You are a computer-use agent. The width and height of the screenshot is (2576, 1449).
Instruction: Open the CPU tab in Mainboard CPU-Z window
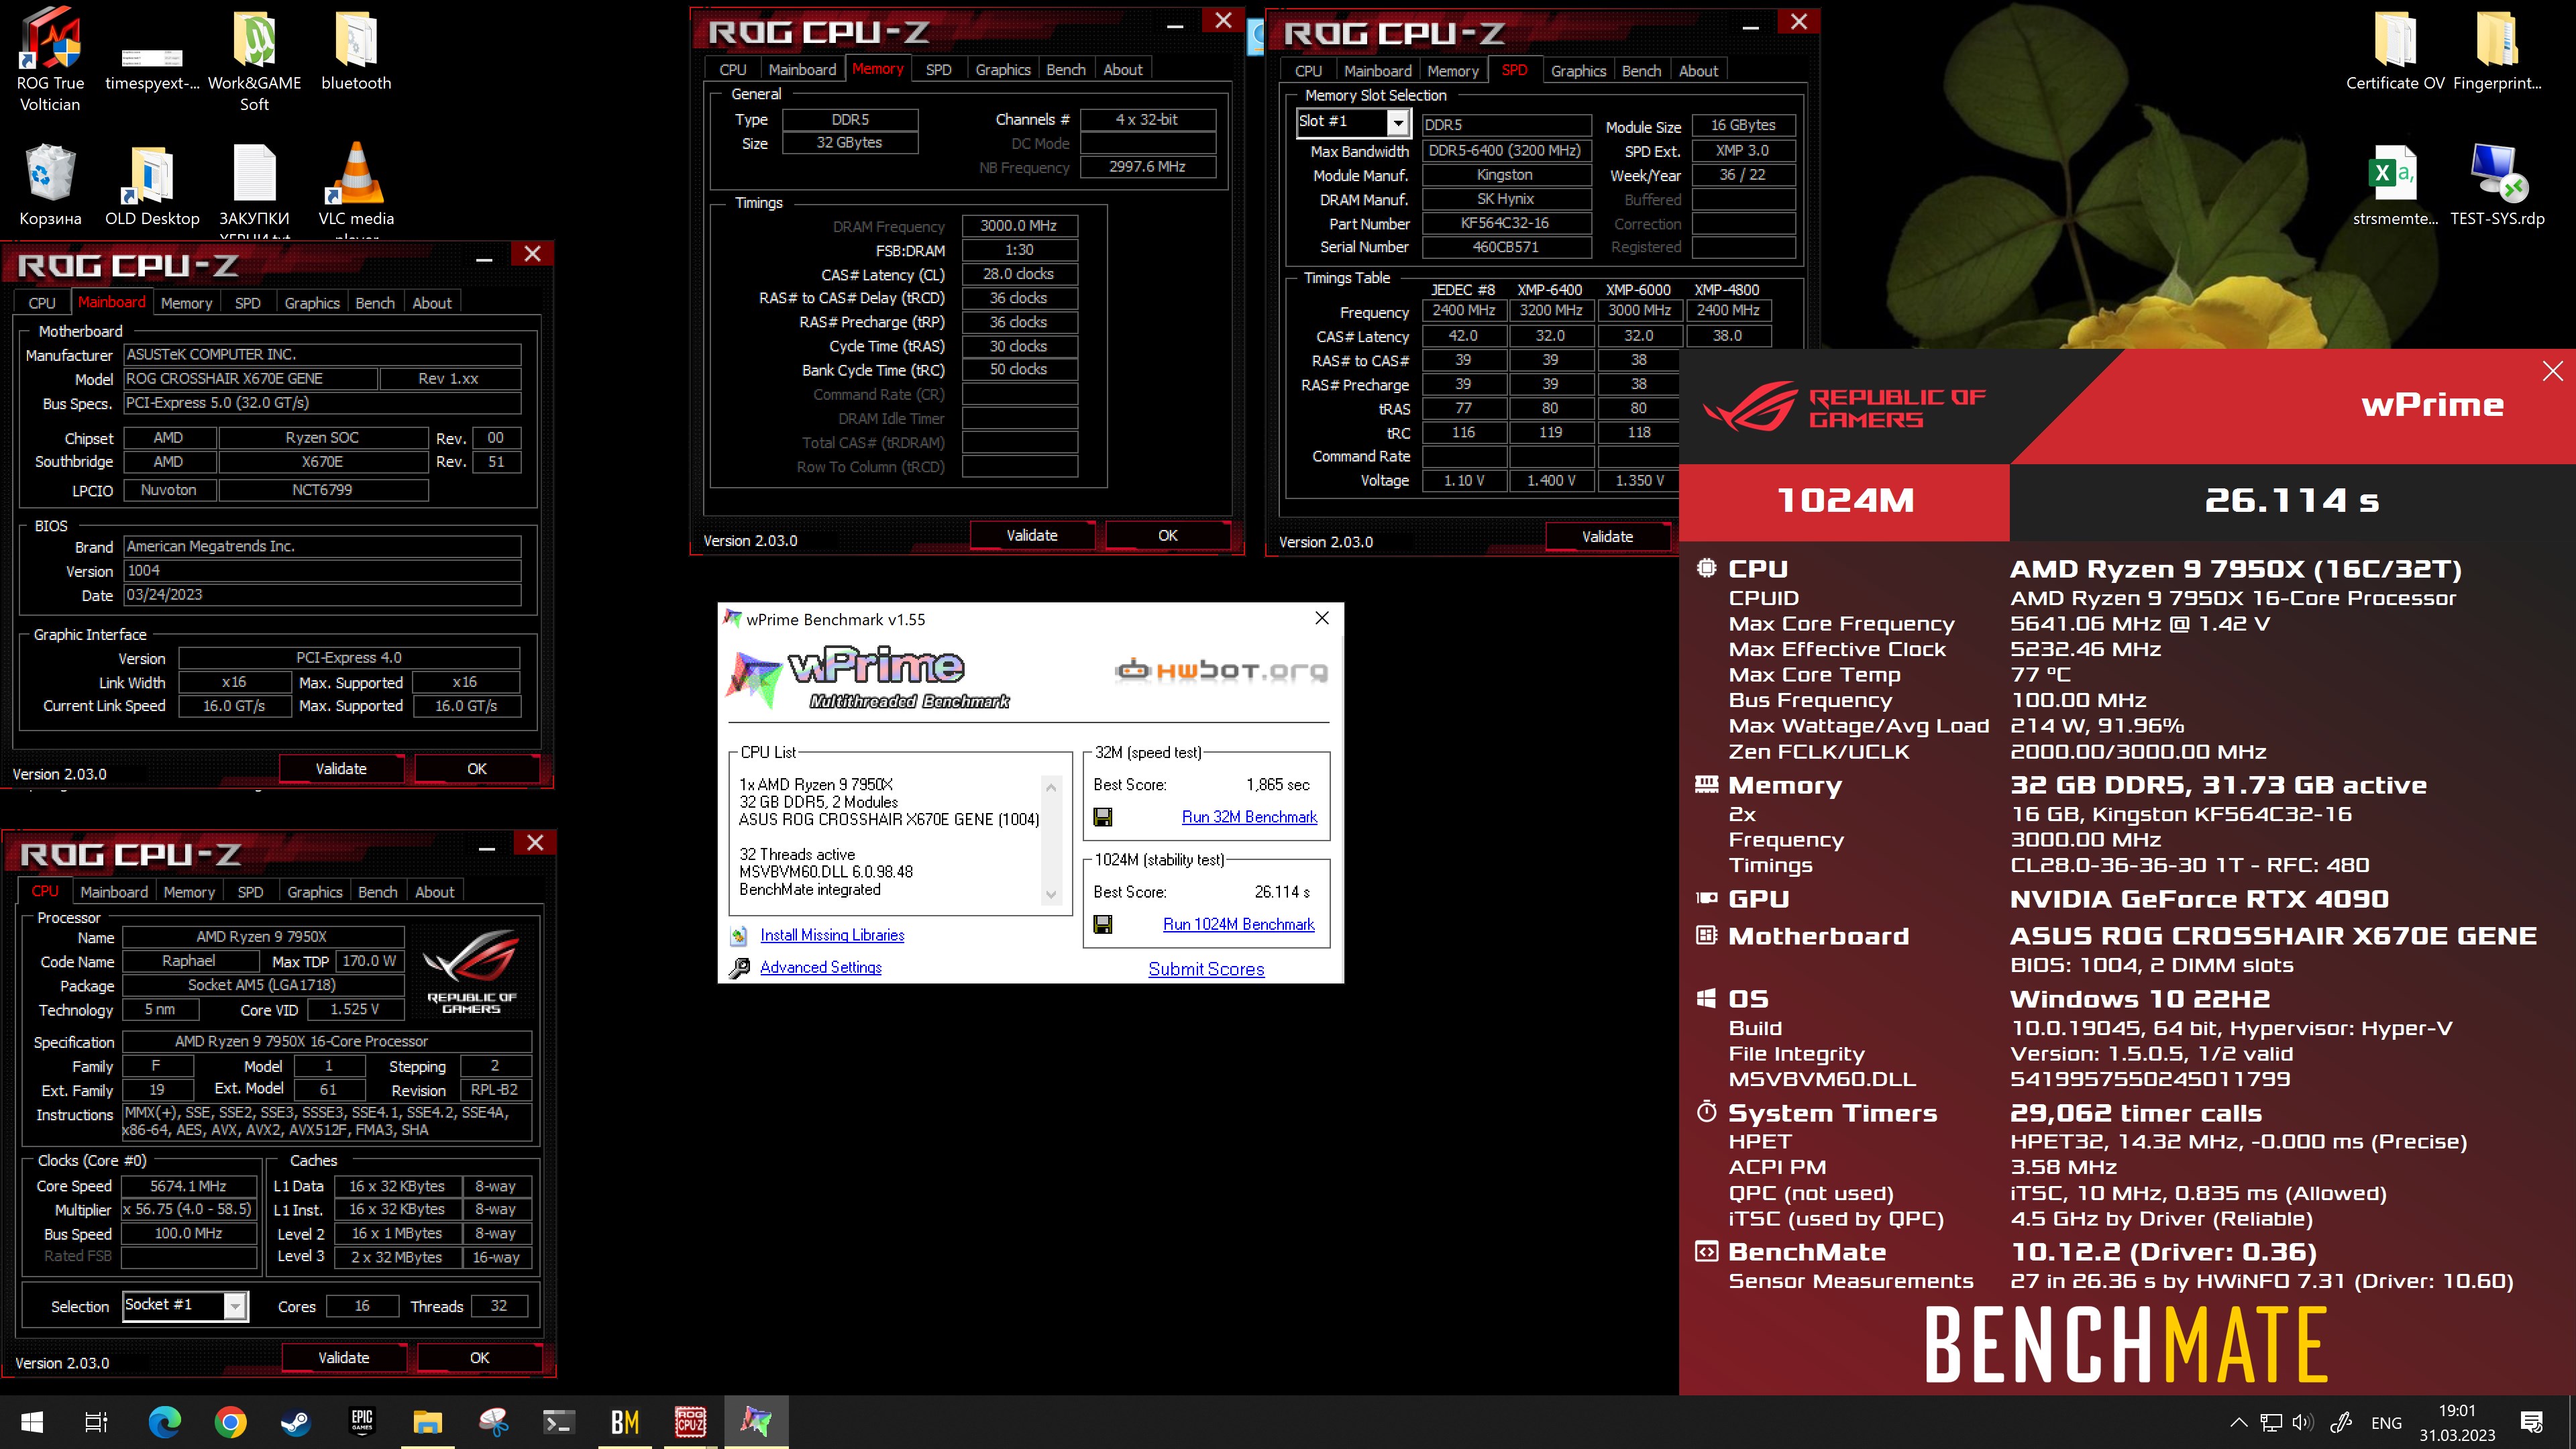tap(42, 303)
